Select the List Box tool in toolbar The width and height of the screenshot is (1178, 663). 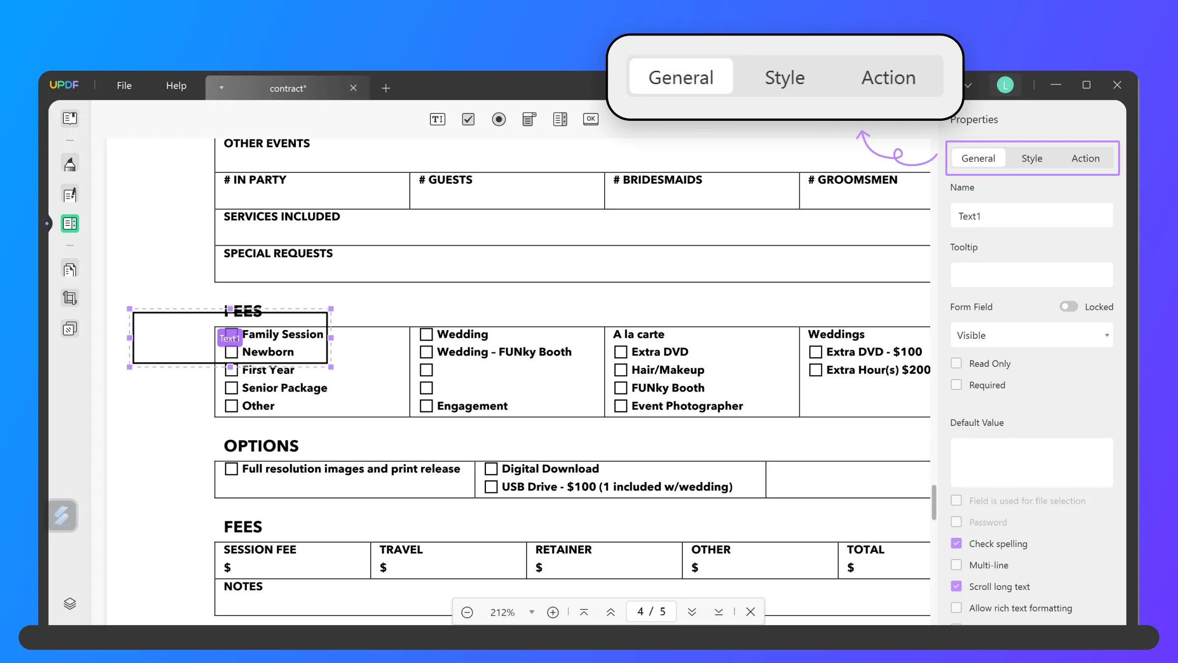click(560, 119)
